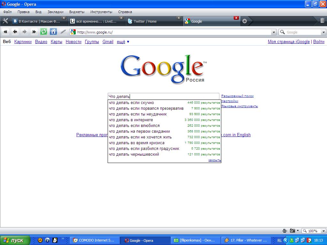Viewport: 327px width, 245px height.
Task: Close the Google tab
Action: [x=236, y=18]
